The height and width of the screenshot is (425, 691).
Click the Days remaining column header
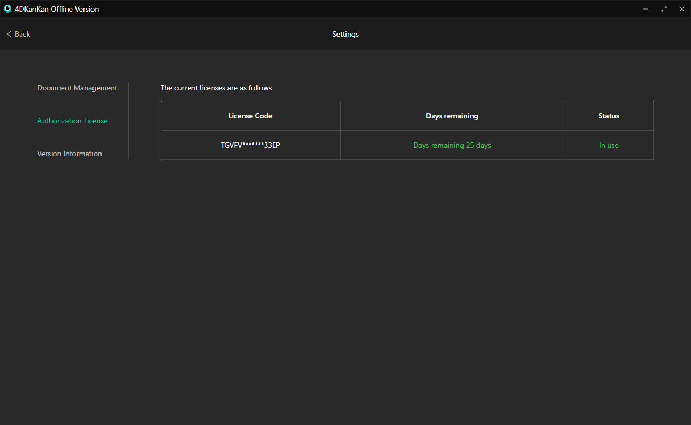coord(452,116)
